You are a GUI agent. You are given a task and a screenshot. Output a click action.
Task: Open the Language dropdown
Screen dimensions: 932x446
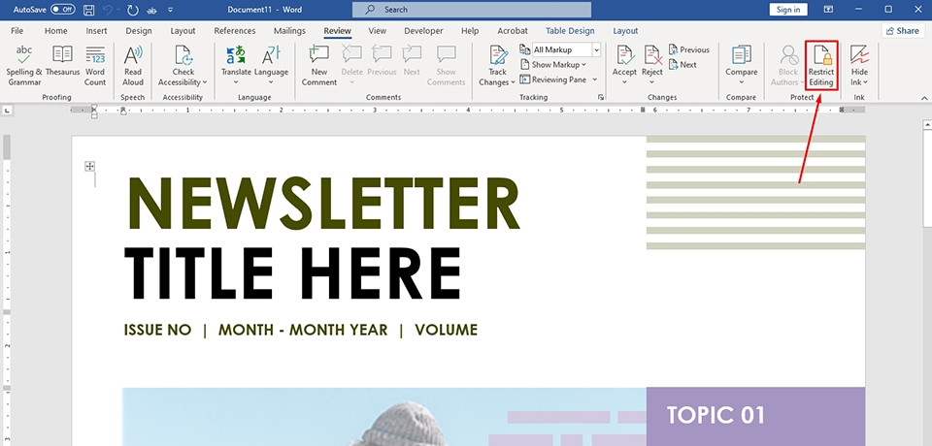(x=271, y=65)
